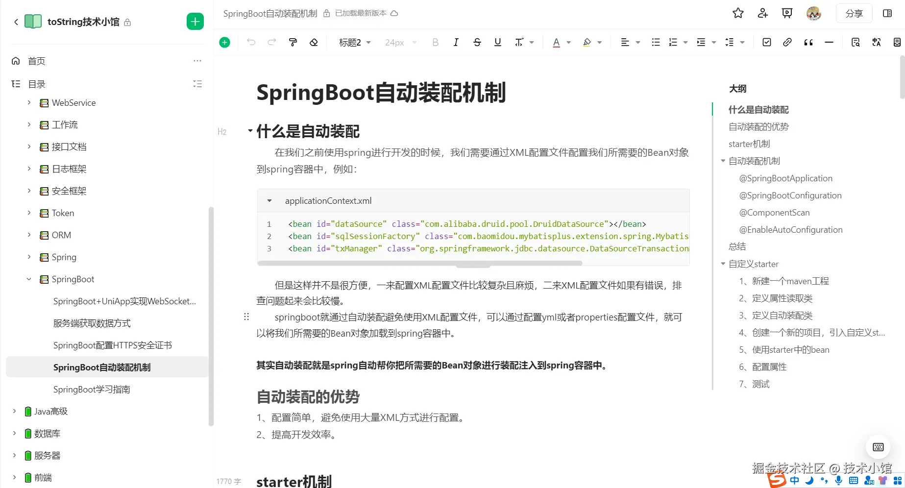Image resolution: width=905 pixels, height=488 pixels.
Task: Select the format painter tool
Action: pyautogui.click(x=293, y=42)
